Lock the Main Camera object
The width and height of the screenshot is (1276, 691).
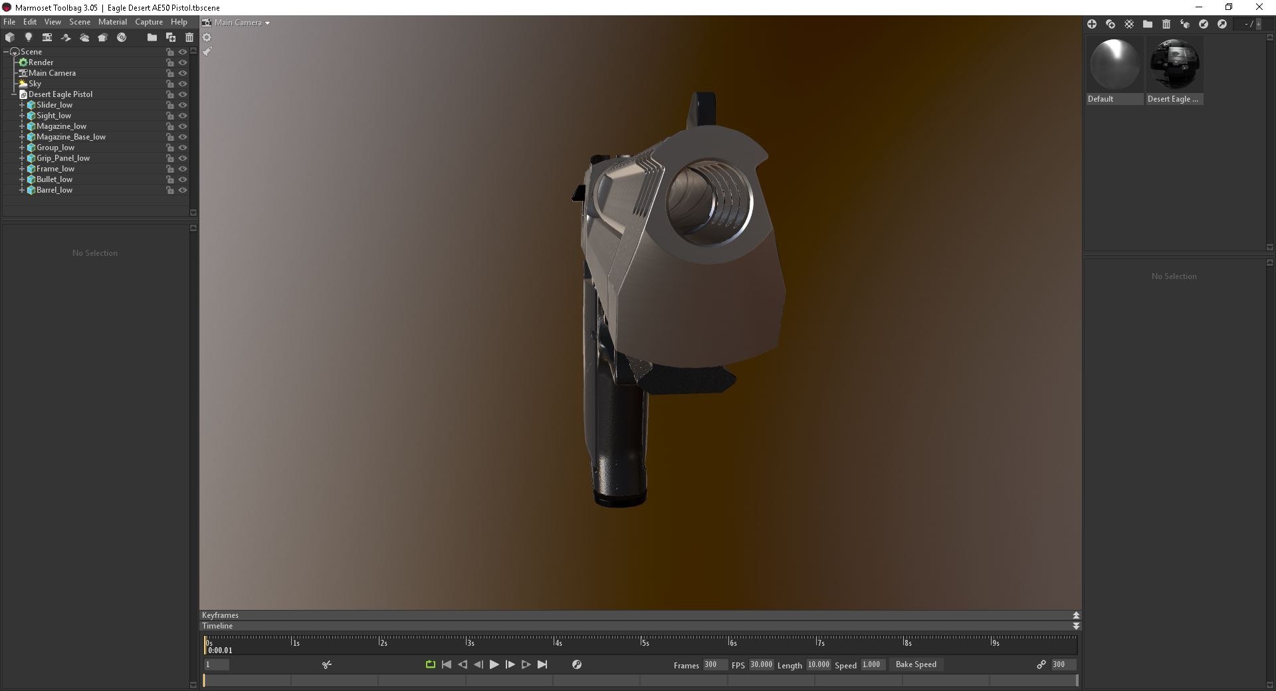(170, 73)
